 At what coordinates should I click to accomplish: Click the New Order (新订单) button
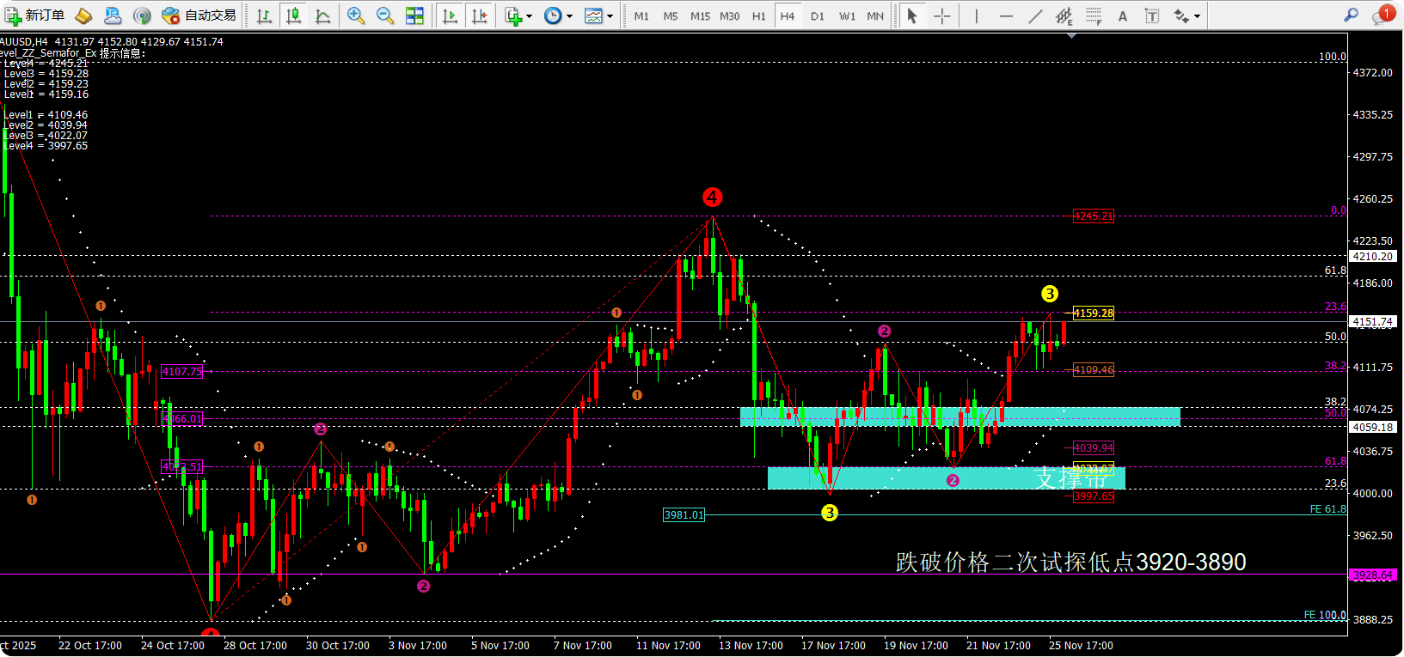[34, 15]
